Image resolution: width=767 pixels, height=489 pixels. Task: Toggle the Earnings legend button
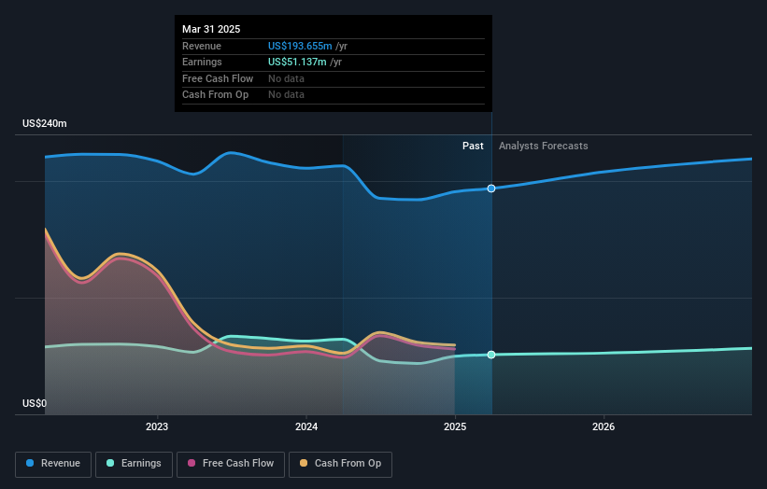134,464
